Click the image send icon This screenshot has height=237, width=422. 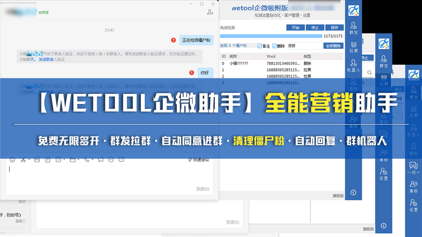click(x=37, y=160)
